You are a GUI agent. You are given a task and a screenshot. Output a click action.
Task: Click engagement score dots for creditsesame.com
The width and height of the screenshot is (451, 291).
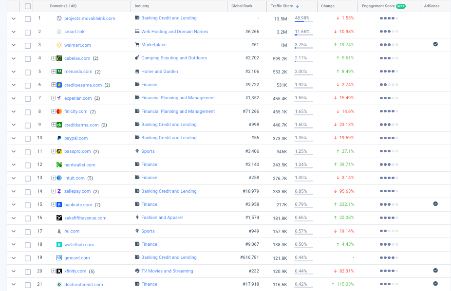point(389,85)
